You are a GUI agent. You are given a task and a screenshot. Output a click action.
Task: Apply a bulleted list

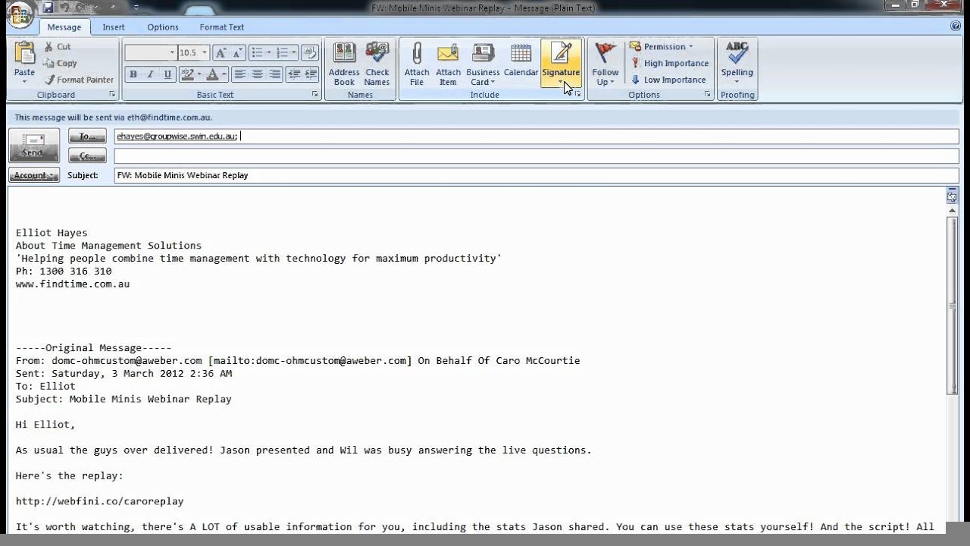[257, 53]
